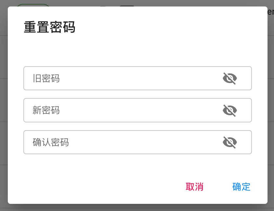Image resolution: width=274 pixels, height=211 pixels.
Task: Place cursor on 旧密码 placeholder text
Action: 46,79
